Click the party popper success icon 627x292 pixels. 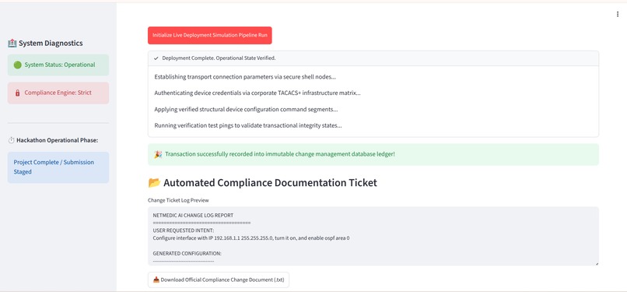158,154
